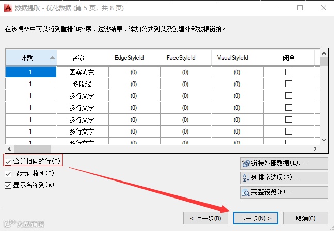Click the horizontal scrollbar thumb
The image size is (334, 231).
(x=32, y=148)
